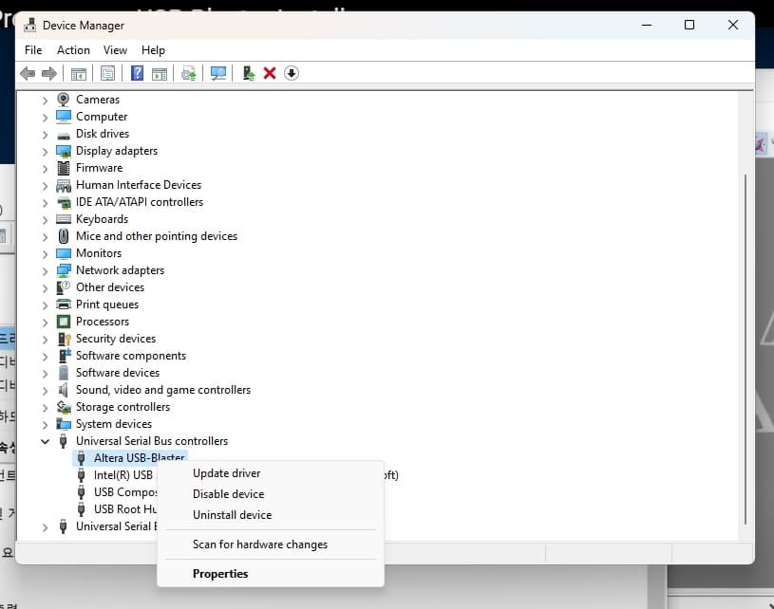Click the Properties sheet toolbar icon

107,74
